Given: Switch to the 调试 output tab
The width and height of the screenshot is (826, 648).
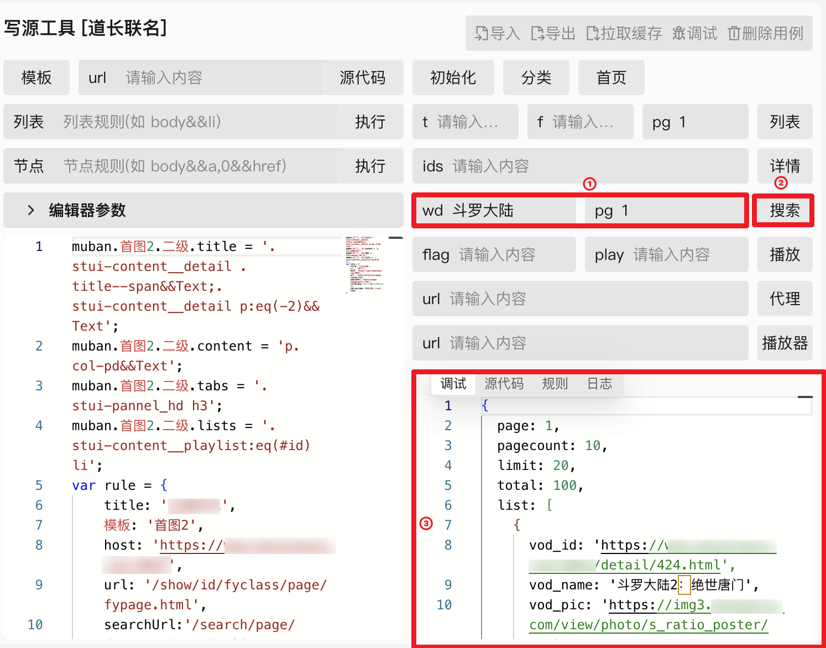Looking at the screenshot, I should coord(453,384).
